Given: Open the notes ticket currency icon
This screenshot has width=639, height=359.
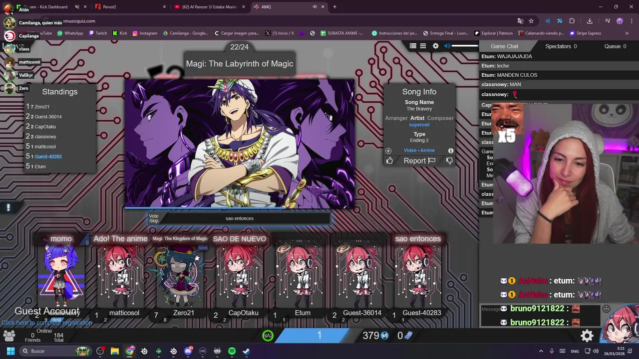Looking at the screenshot, I should pos(408,336).
